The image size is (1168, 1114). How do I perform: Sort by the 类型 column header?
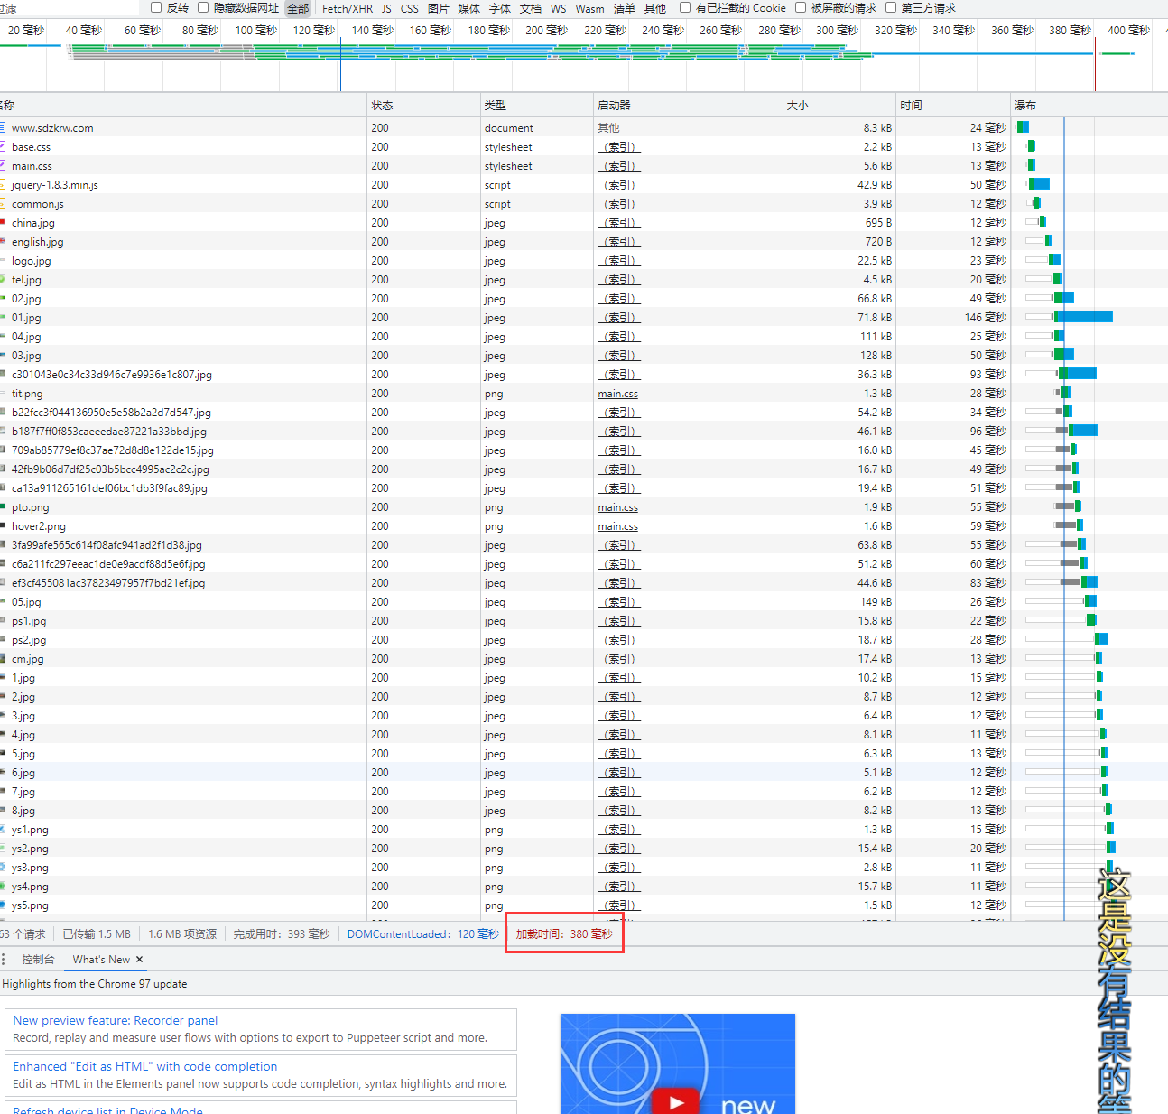click(536, 105)
